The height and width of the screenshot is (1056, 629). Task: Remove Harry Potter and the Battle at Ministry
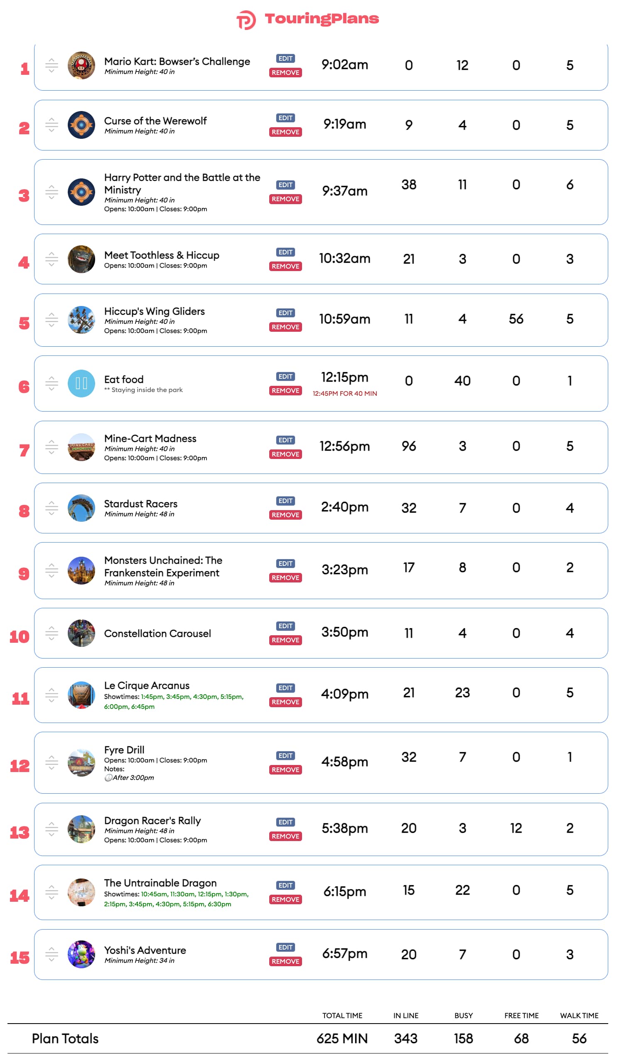[285, 199]
